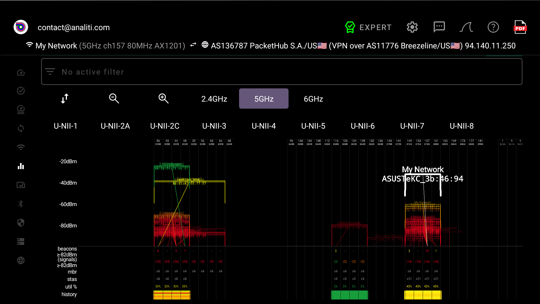The image size is (540, 304).
Task: Open the Bluetooth scanner in sidebar
Action: pyautogui.click(x=21, y=204)
